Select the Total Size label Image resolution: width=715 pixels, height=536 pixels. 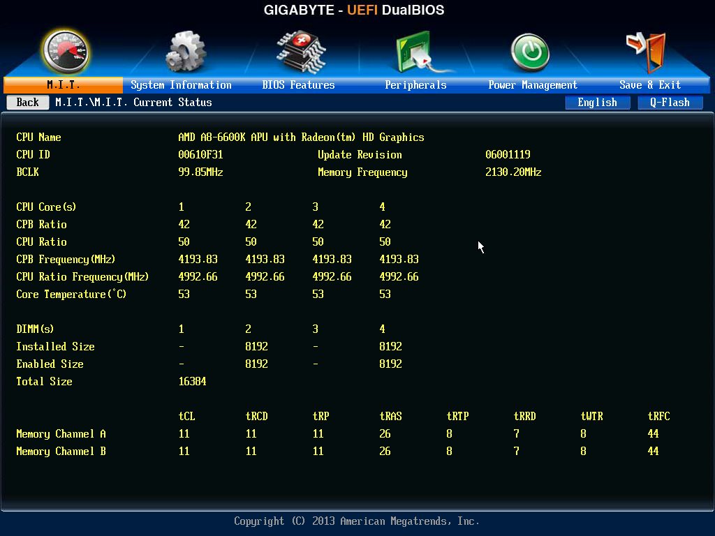[44, 382]
